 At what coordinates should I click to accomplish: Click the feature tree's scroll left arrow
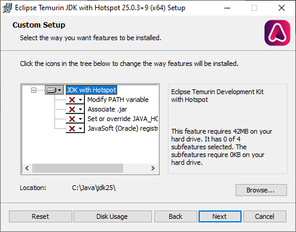[27, 168]
